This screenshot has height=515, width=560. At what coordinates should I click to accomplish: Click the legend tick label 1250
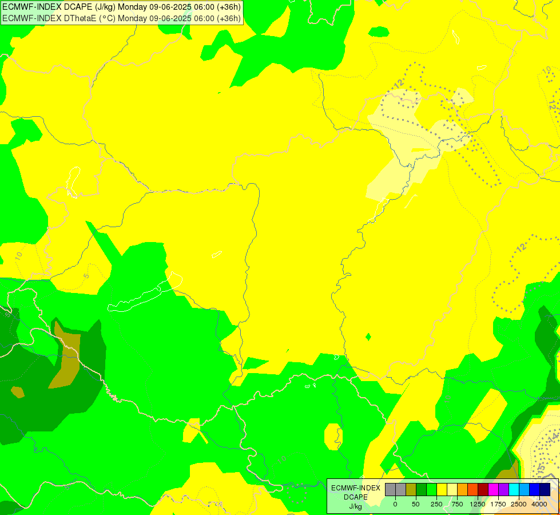(x=478, y=504)
